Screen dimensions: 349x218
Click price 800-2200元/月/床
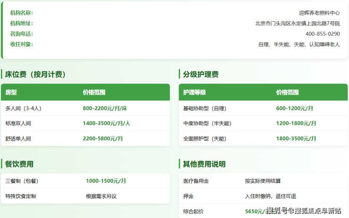tap(105, 108)
